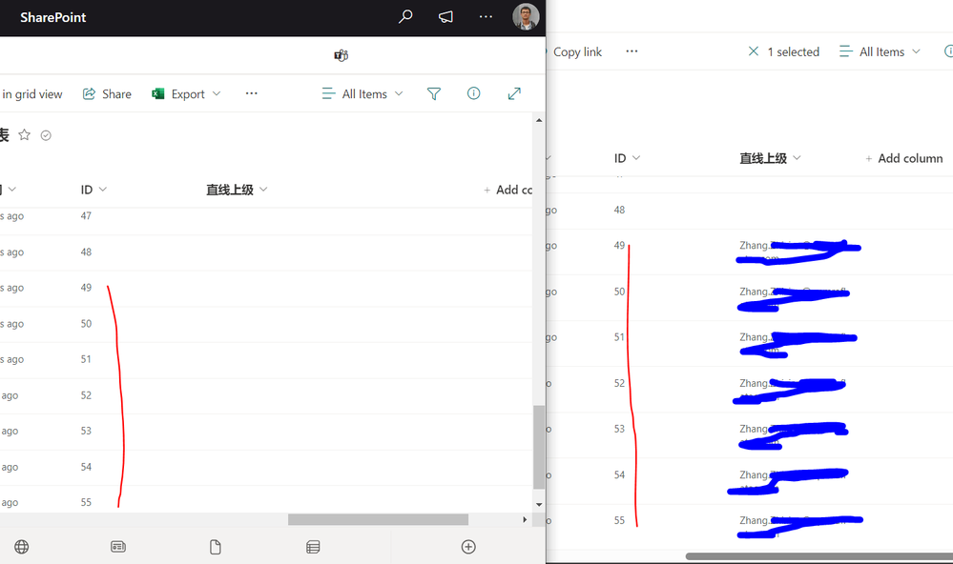Click the Zhang entry in right window row 53
This screenshot has height=564, width=953.
point(793,434)
